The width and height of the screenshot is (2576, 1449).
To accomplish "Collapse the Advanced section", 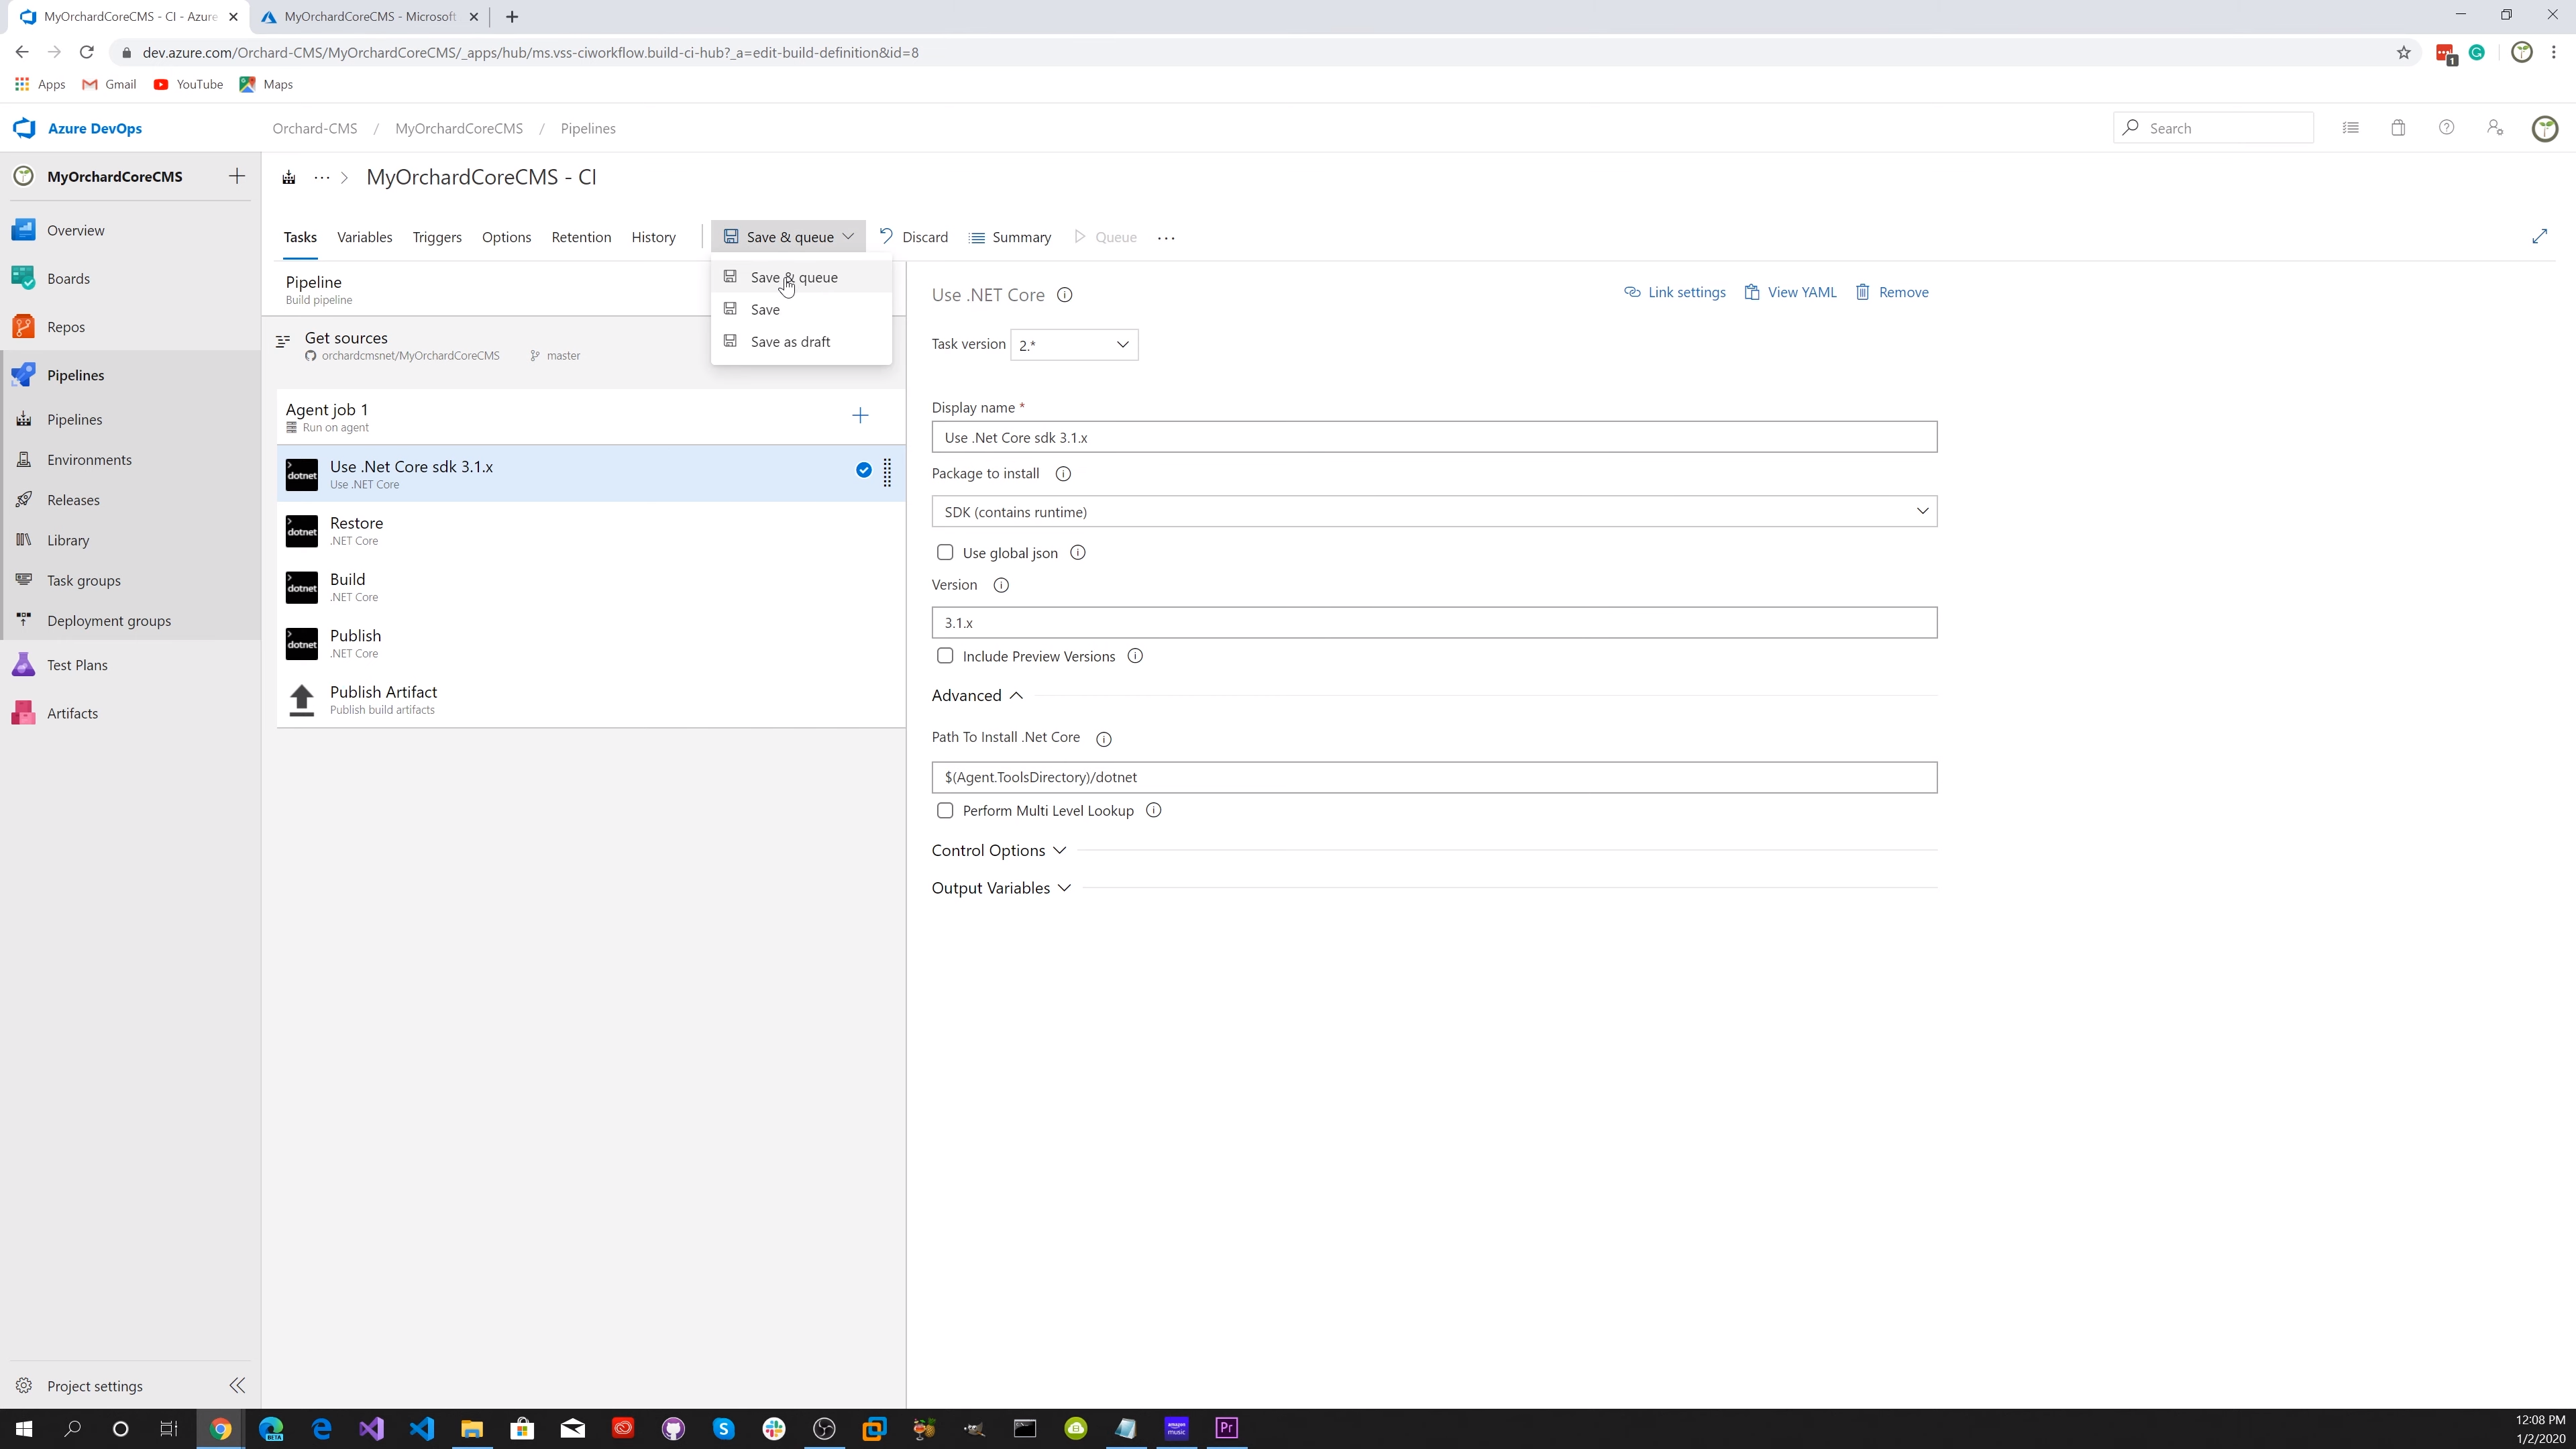I will pyautogui.click(x=977, y=695).
